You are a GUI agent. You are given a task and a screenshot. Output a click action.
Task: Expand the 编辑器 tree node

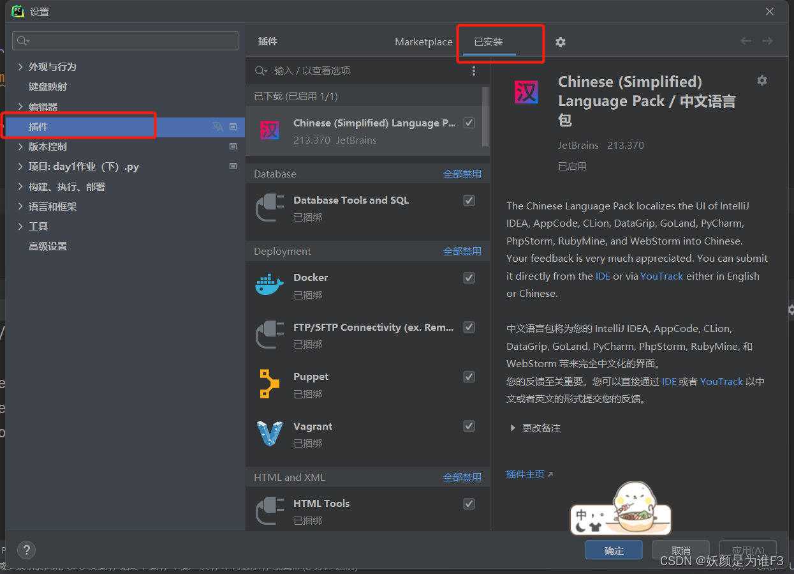point(20,107)
